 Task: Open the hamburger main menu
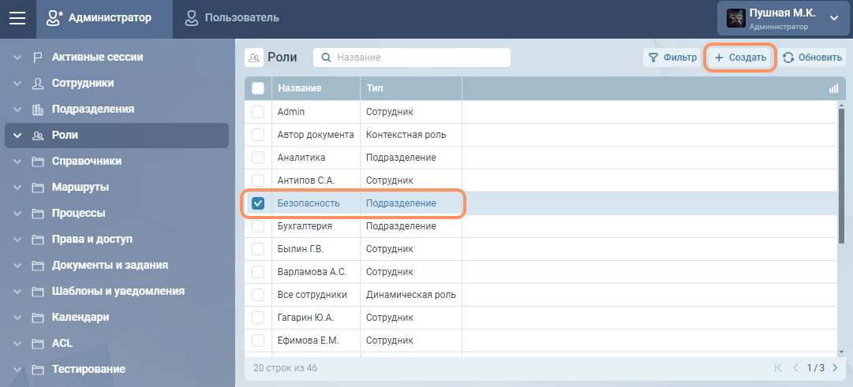click(x=17, y=18)
